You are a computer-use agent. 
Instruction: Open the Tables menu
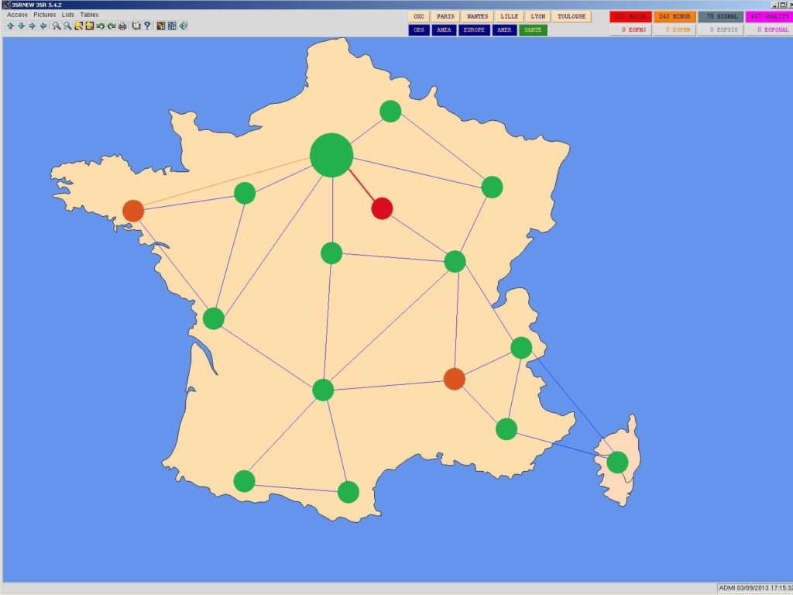[89, 15]
